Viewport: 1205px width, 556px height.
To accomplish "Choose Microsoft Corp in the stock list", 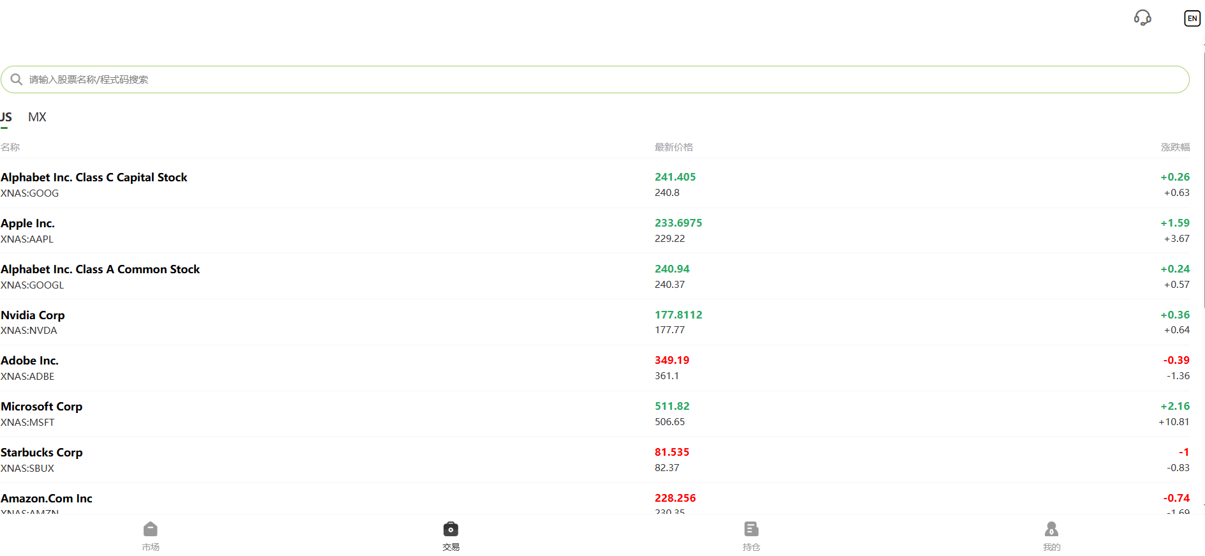I will (42, 407).
